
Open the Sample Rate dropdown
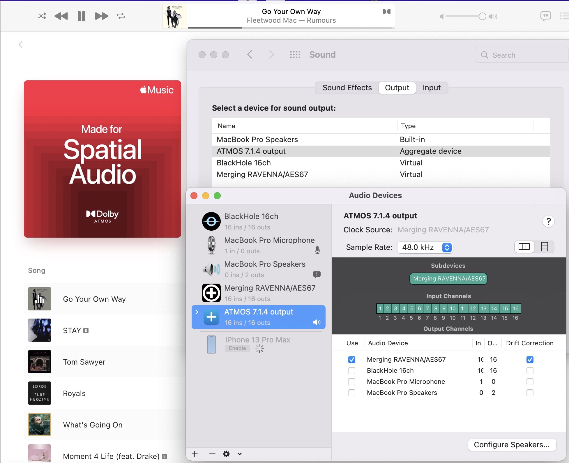pyautogui.click(x=425, y=247)
